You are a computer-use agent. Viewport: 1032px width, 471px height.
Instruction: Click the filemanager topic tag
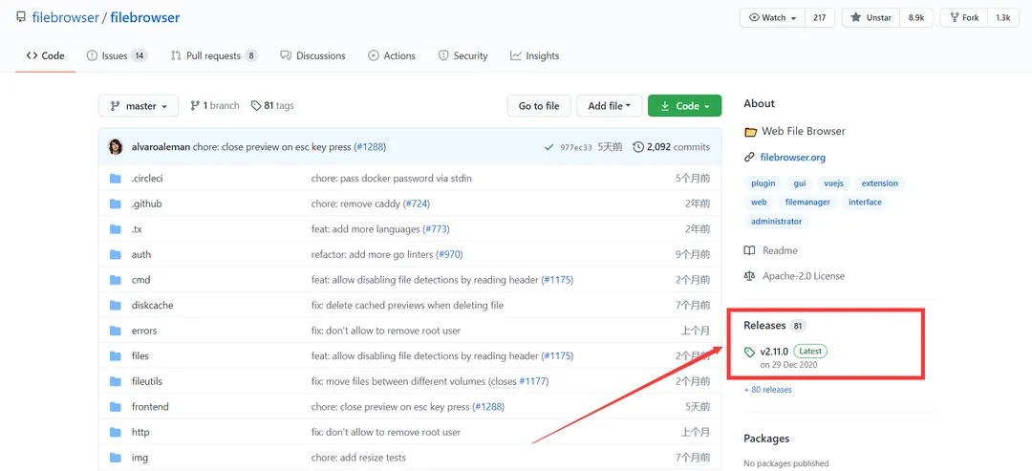(807, 202)
